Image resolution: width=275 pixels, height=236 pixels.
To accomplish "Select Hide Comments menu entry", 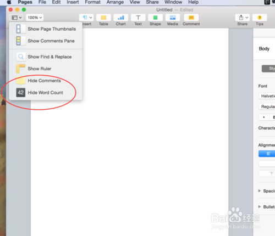I will [46, 81].
